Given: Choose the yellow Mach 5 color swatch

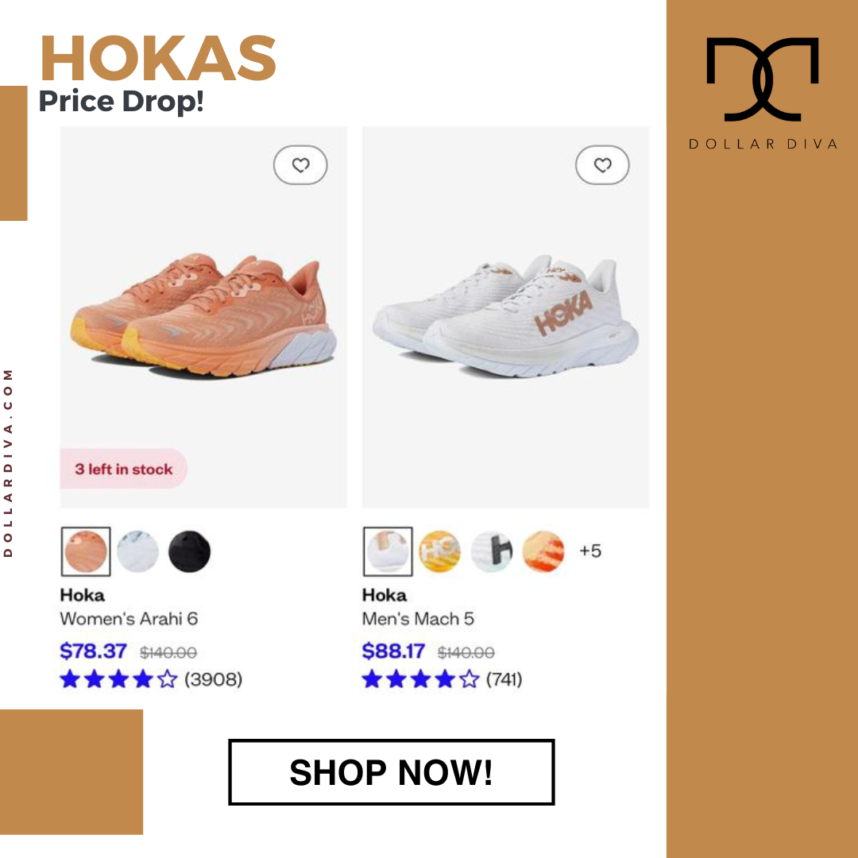Looking at the screenshot, I should (439, 551).
